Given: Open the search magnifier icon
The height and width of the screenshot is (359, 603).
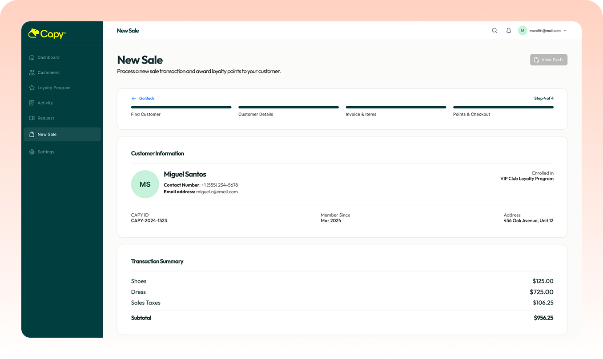Looking at the screenshot, I should coord(494,30).
